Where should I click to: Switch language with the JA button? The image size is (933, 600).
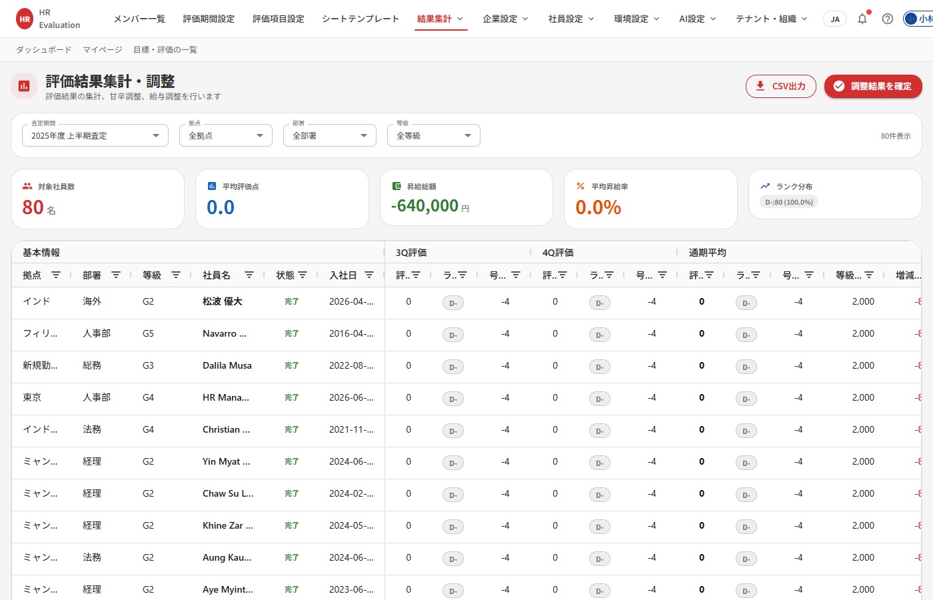[835, 19]
